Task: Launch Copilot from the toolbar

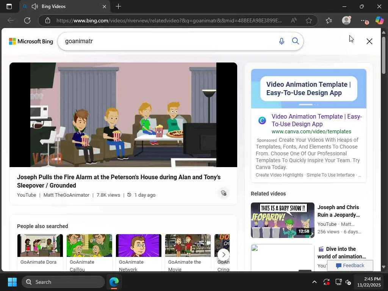Action: point(379,20)
